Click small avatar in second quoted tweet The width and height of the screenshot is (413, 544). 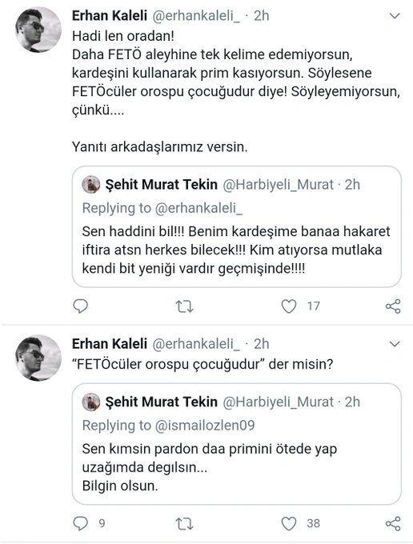click(91, 402)
